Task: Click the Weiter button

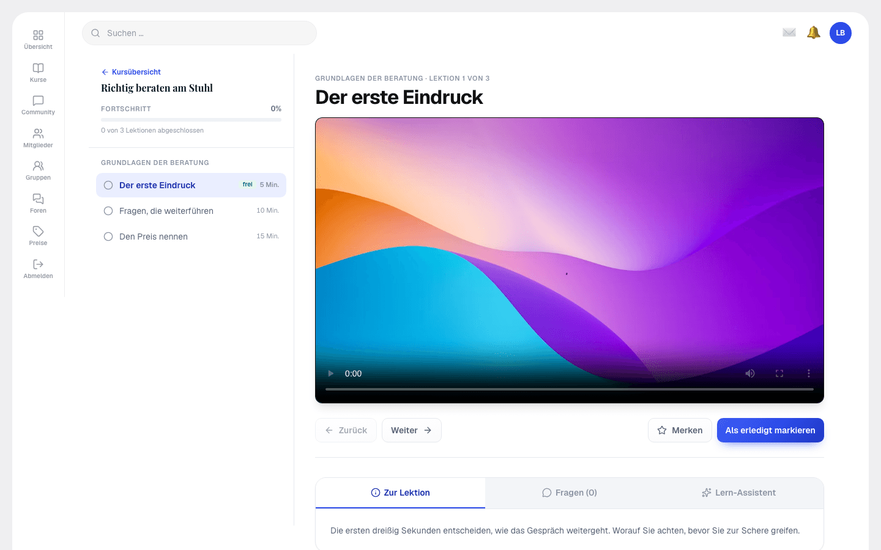Action: 412,430
